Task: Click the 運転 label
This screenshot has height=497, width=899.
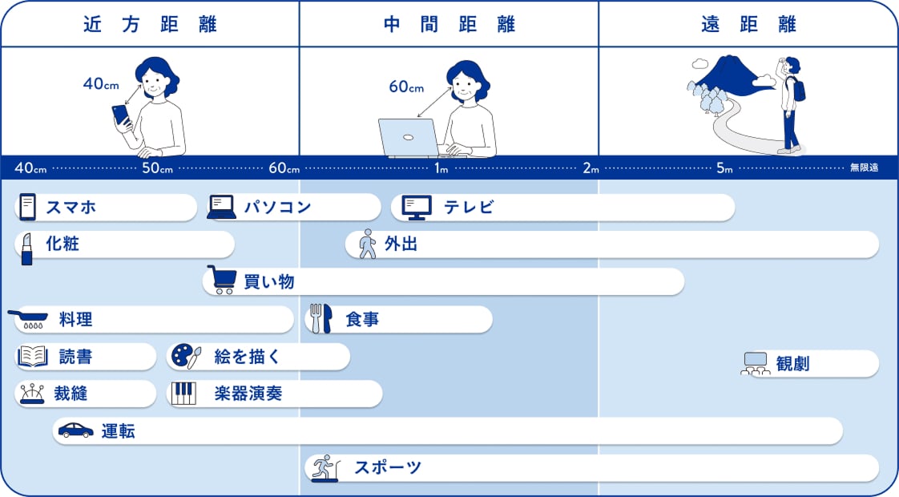Action: pyautogui.click(x=118, y=431)
